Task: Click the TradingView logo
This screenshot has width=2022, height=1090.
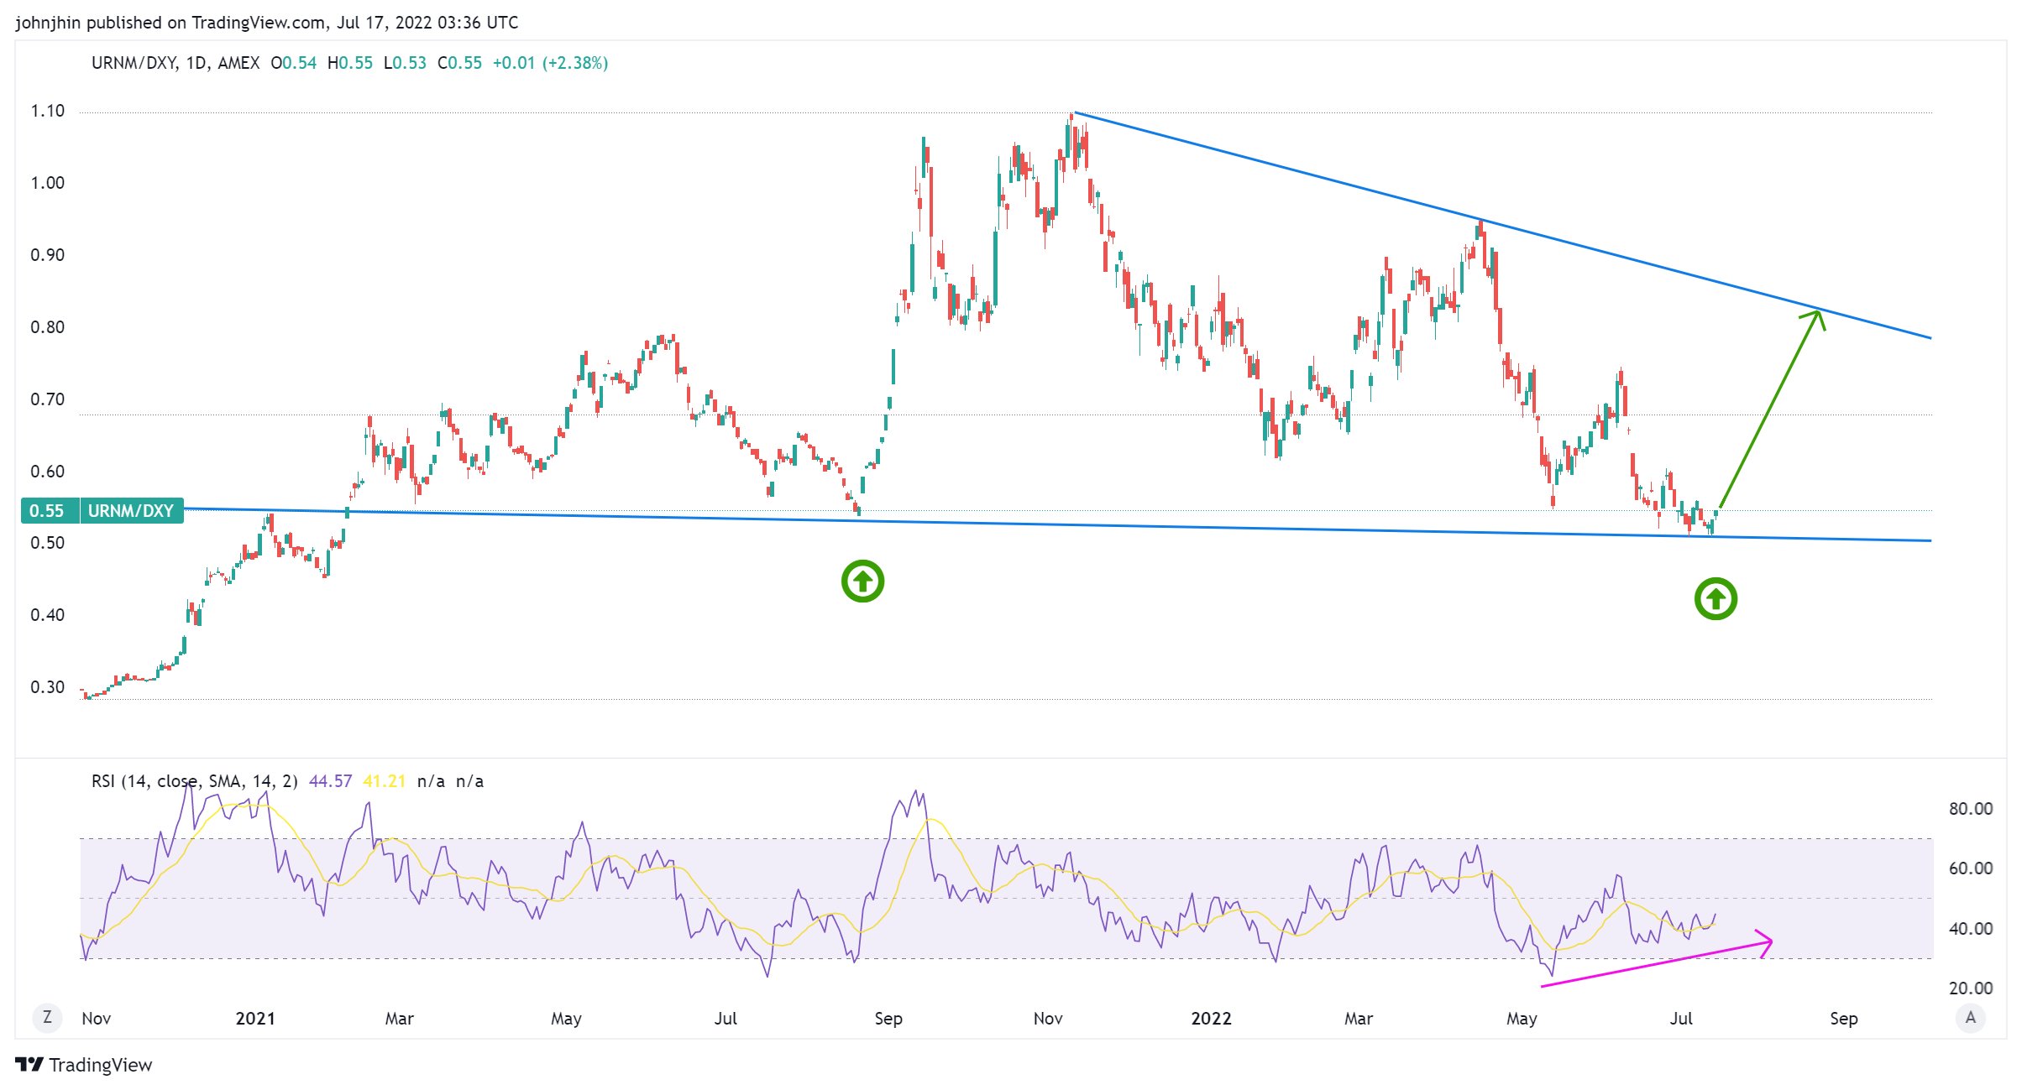Action: (84, 1065)
